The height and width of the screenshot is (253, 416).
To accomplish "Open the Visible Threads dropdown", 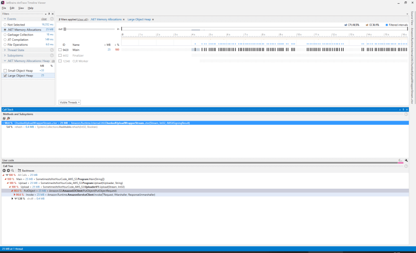I will coord(69,103).
